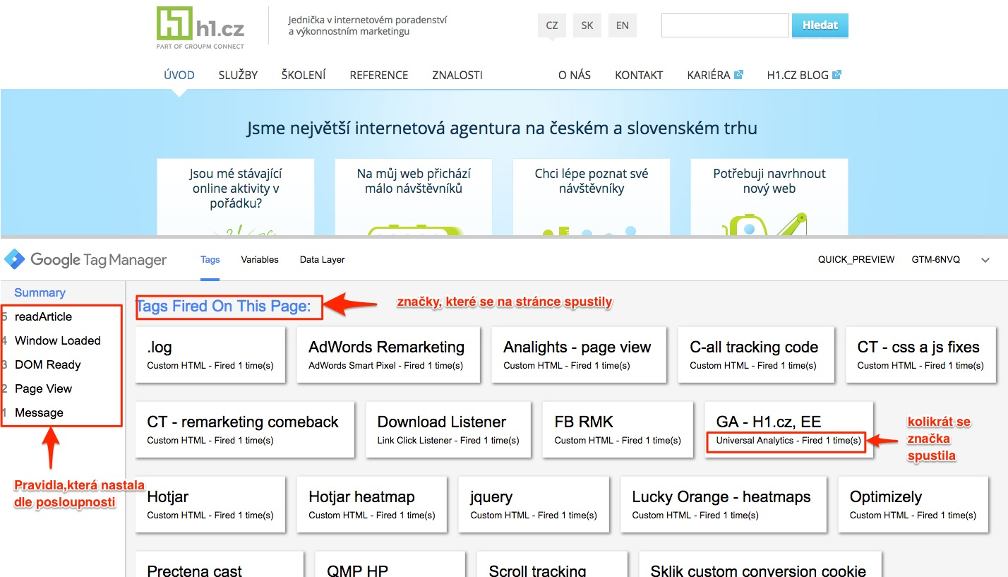Open the Hotjar heatmap tag card
Viewport: 1008px width, 577px height.
point(372,504)
